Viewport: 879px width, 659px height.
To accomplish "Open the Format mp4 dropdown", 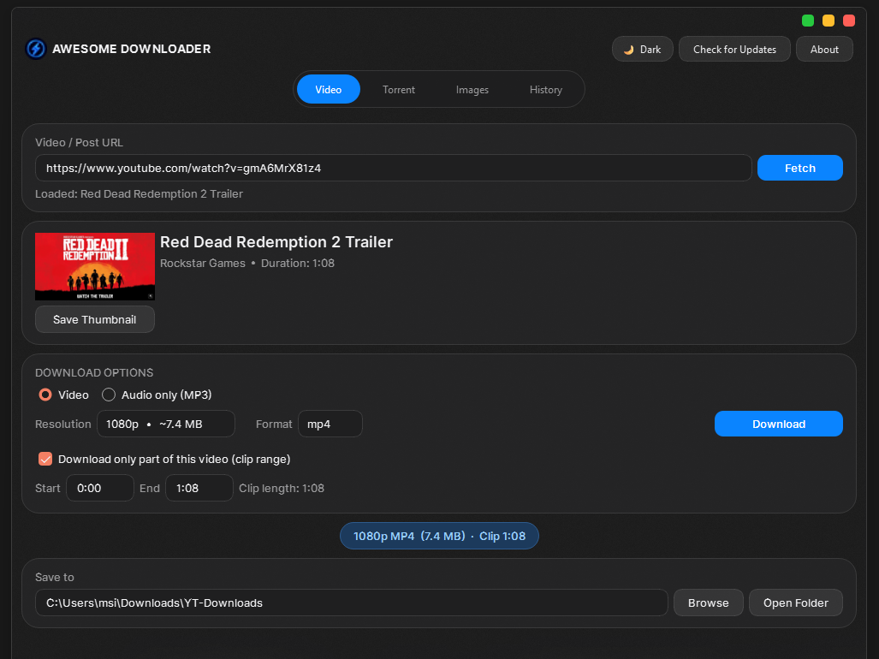I will coord(330,424).
